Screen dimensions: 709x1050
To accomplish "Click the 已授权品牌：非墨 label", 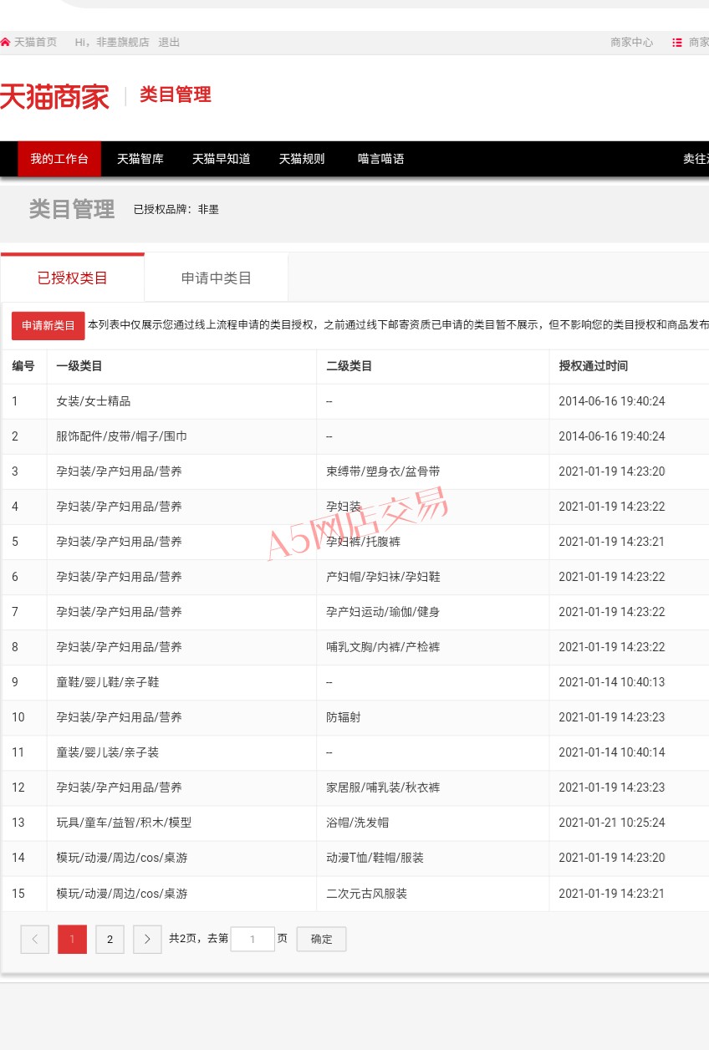I will 176,210.
